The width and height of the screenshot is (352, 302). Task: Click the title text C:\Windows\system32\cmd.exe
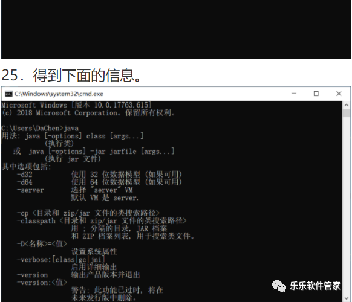(59, 94)
